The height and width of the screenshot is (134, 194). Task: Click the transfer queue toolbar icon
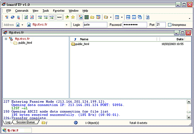click(98, 17)
